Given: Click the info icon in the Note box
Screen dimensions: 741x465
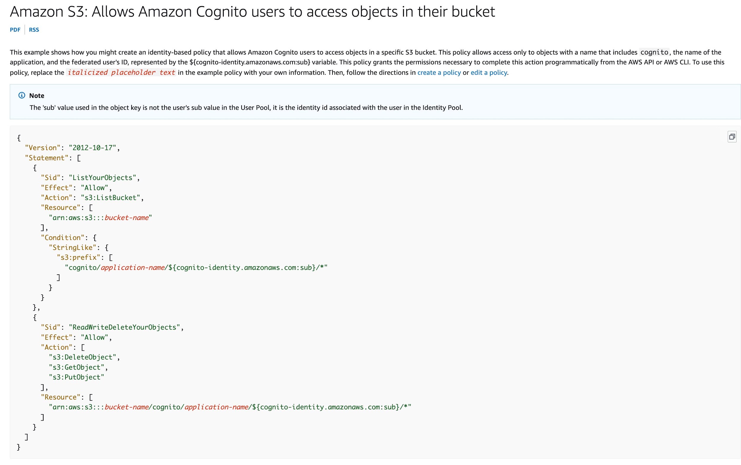Looking at the screenshot, I should [x=22, y=95].
